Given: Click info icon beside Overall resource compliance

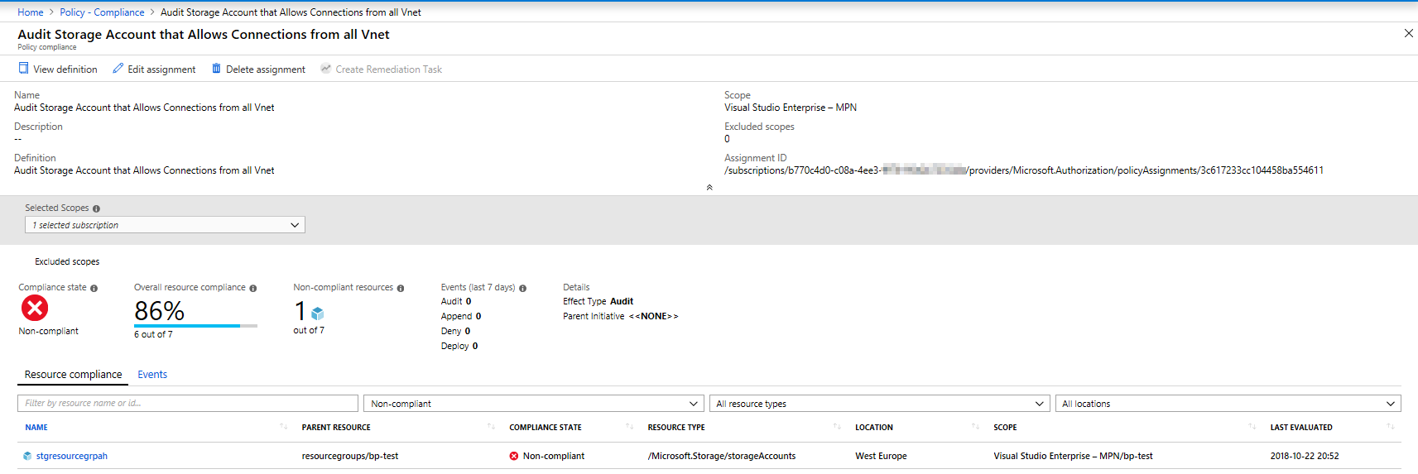Looking at the screenshot, I should pyautogui.click(x=253, y=288).
